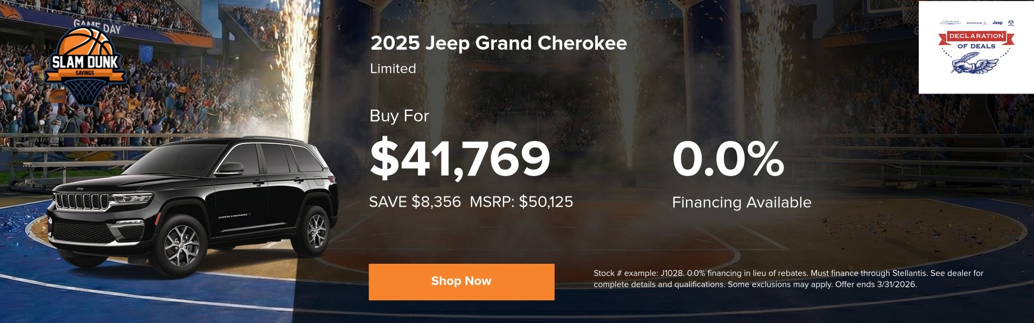Screen dimensions: 1034x323
Task: Click the orange Shop Now button
Action: coord(461,282)
